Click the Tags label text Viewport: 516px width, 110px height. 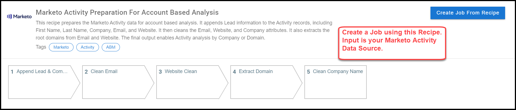(x=41, y=47)
